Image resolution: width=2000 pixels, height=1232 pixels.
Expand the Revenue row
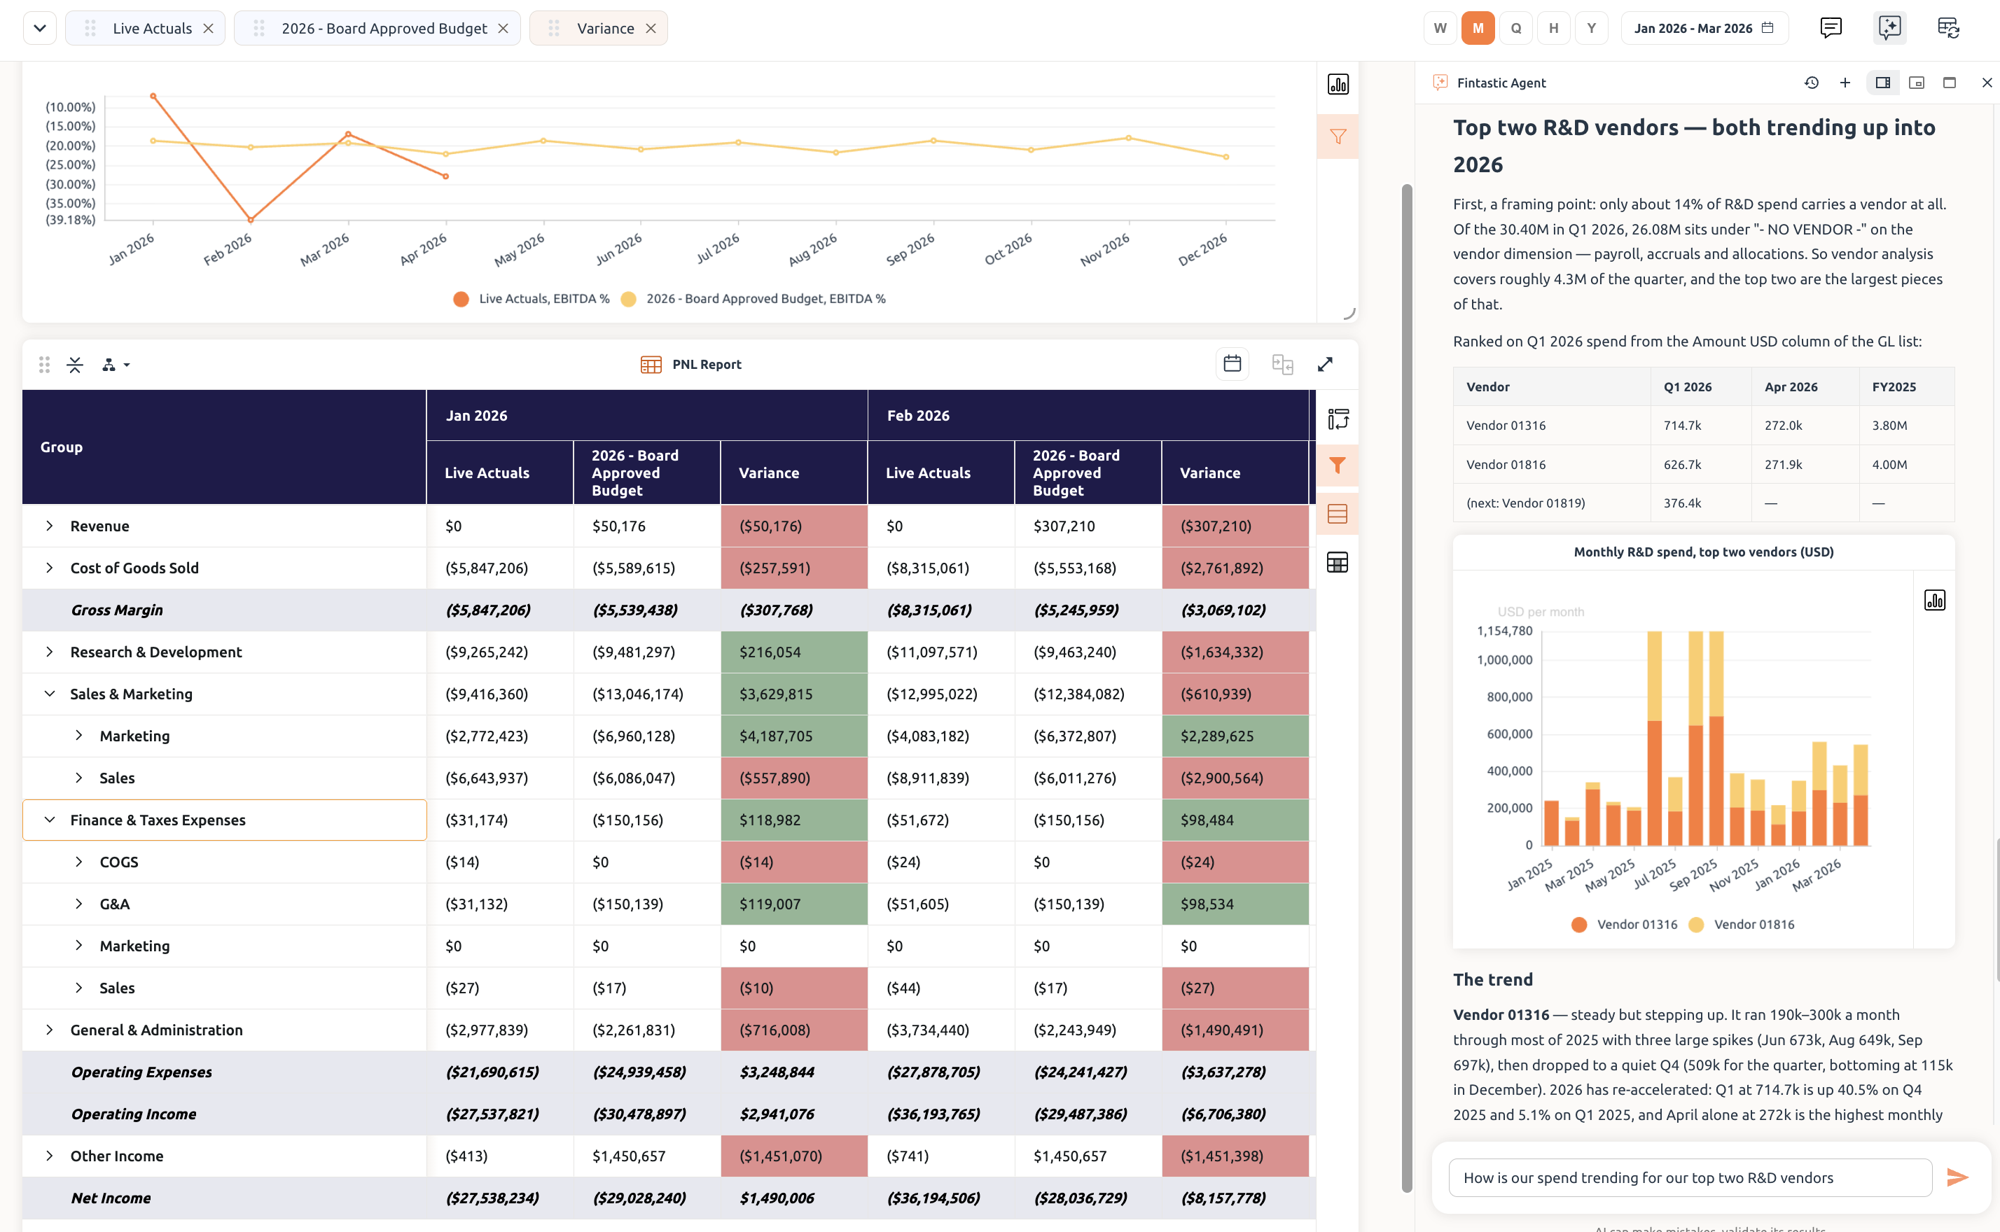(50, 526)
